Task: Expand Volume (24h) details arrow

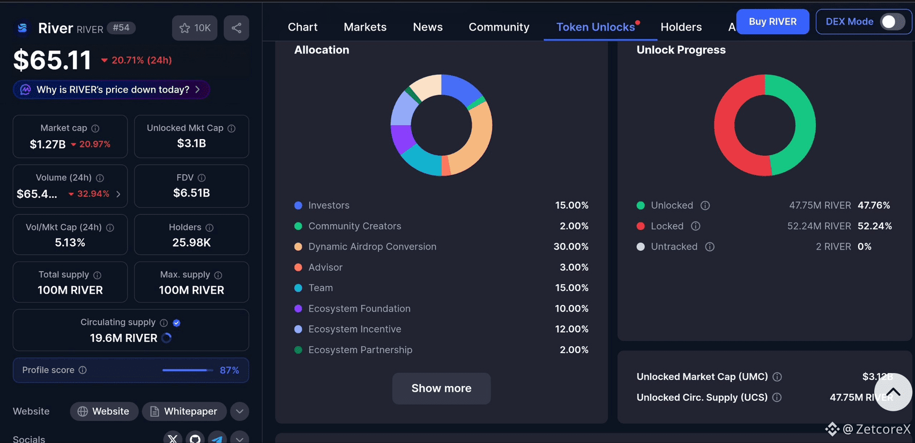Action: tap(118, 194)
